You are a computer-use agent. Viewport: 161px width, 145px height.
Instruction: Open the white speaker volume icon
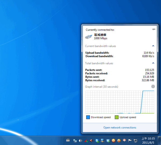tap(80, 140)
